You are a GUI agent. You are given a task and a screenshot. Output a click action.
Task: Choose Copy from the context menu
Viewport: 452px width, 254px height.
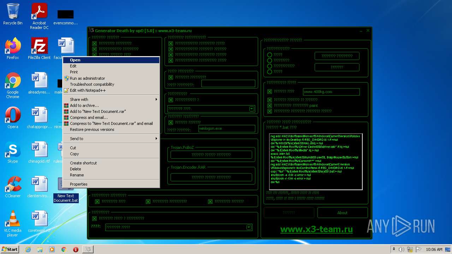[x=111, y=154]
